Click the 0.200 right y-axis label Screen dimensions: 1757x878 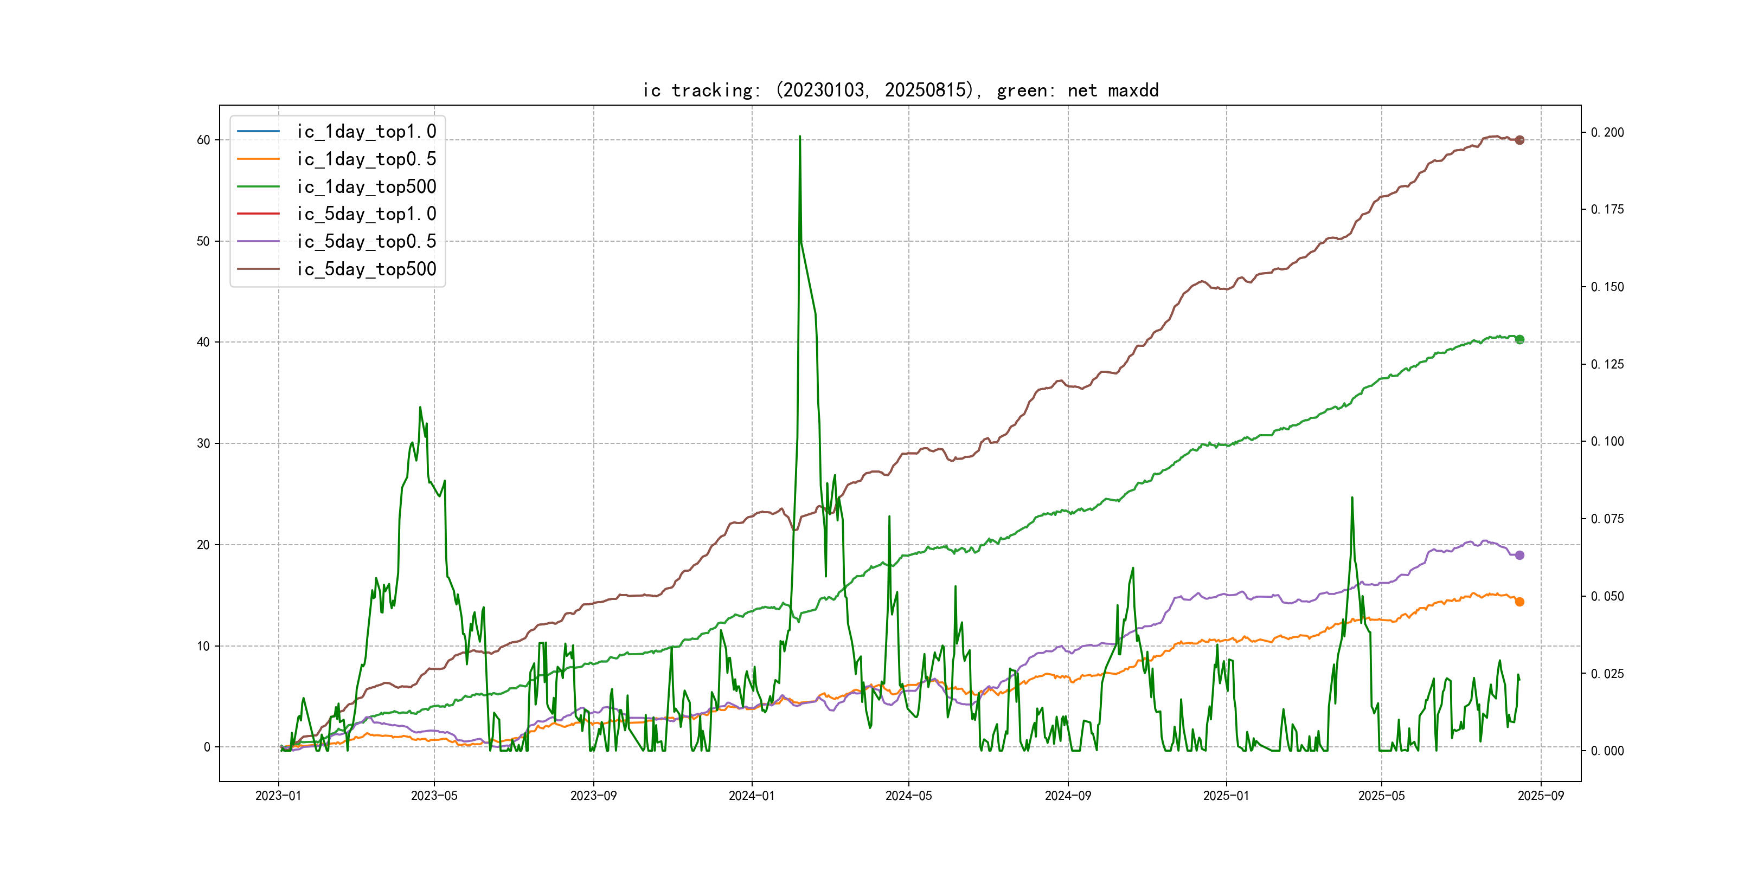pyautogui.click(x=1607, y=132)
